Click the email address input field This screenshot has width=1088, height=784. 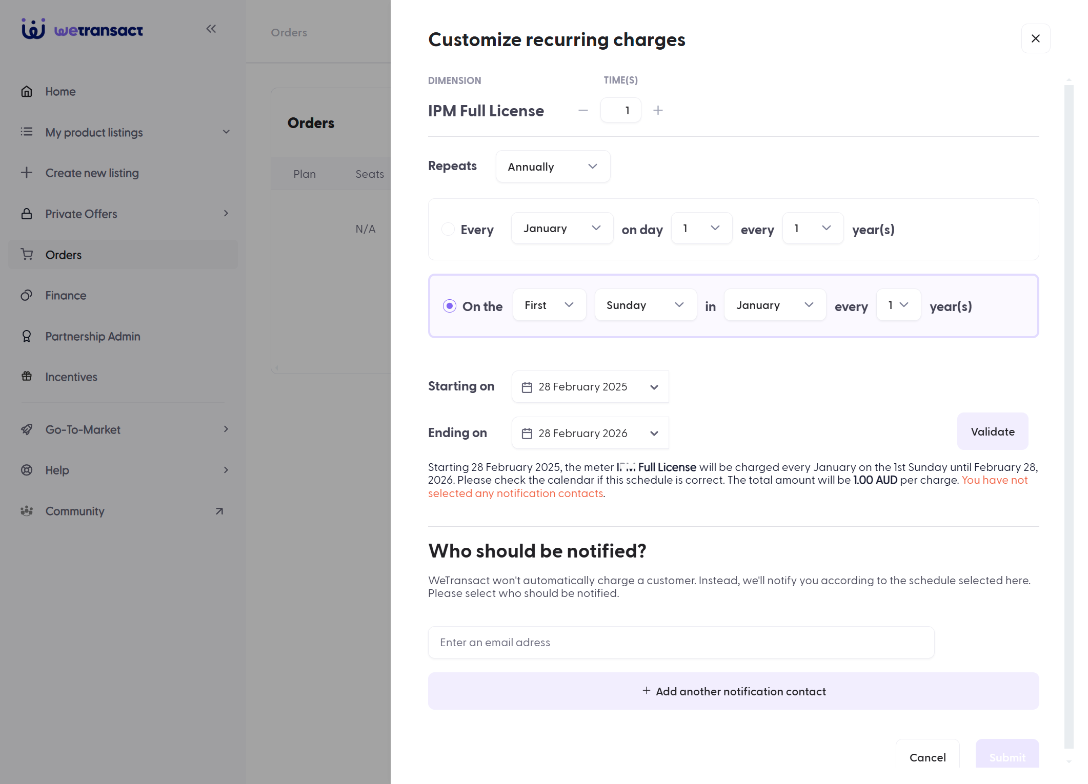(681, 643)
